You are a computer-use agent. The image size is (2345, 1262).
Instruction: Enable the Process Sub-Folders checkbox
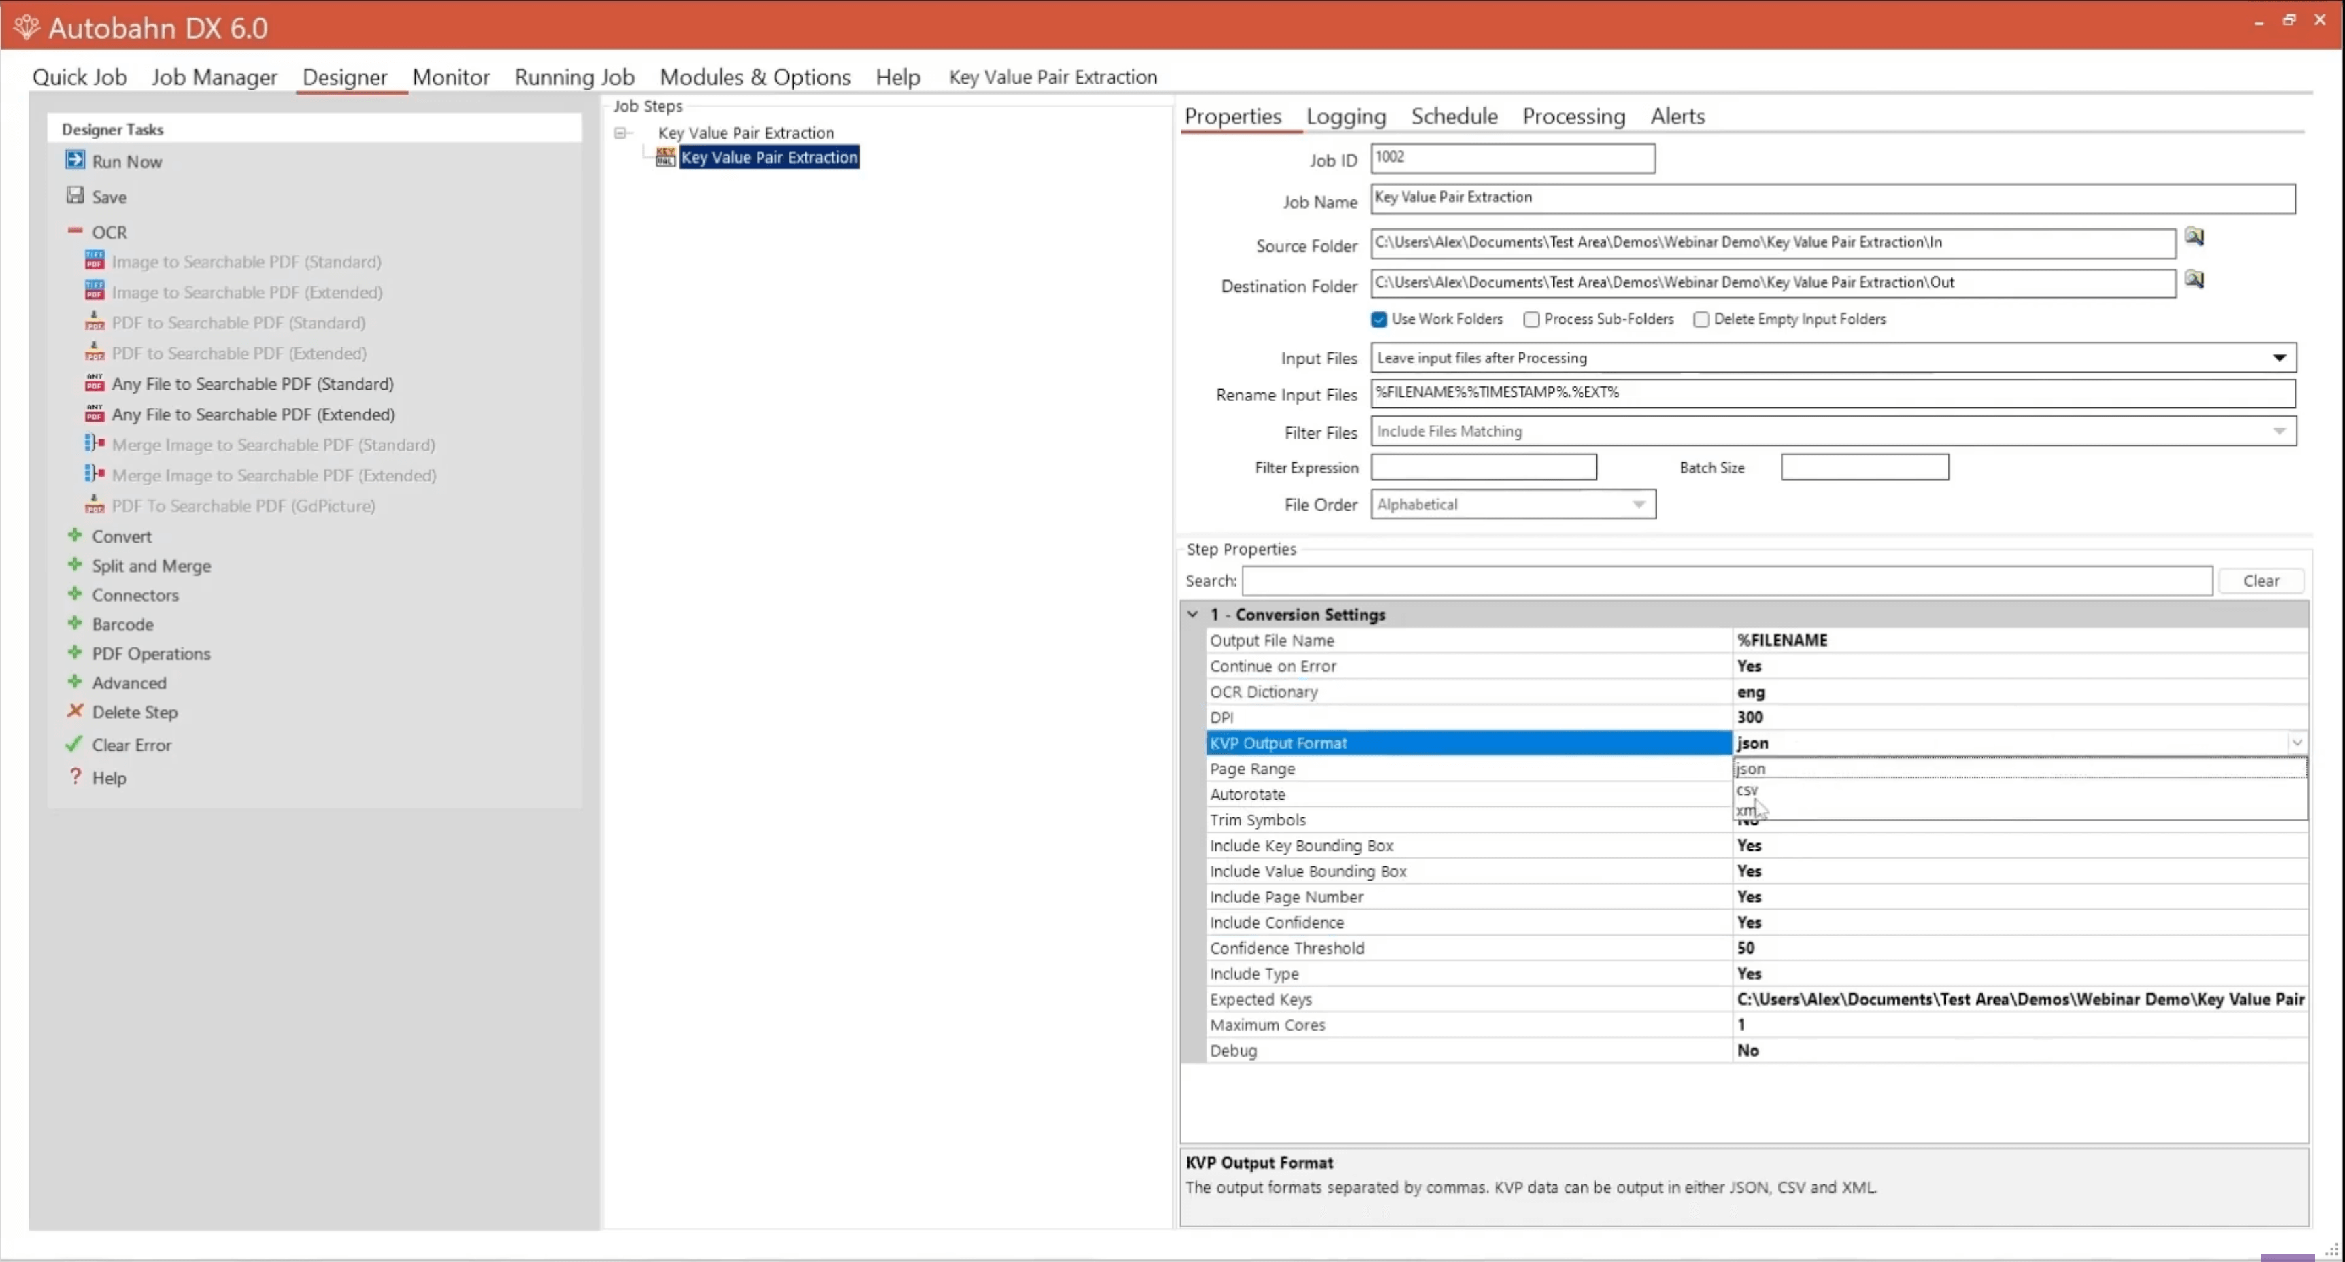tap(1531, 320)
